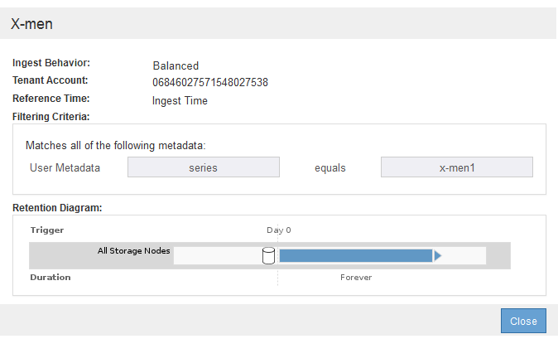Click the "Duration" row label

(51, 277)
